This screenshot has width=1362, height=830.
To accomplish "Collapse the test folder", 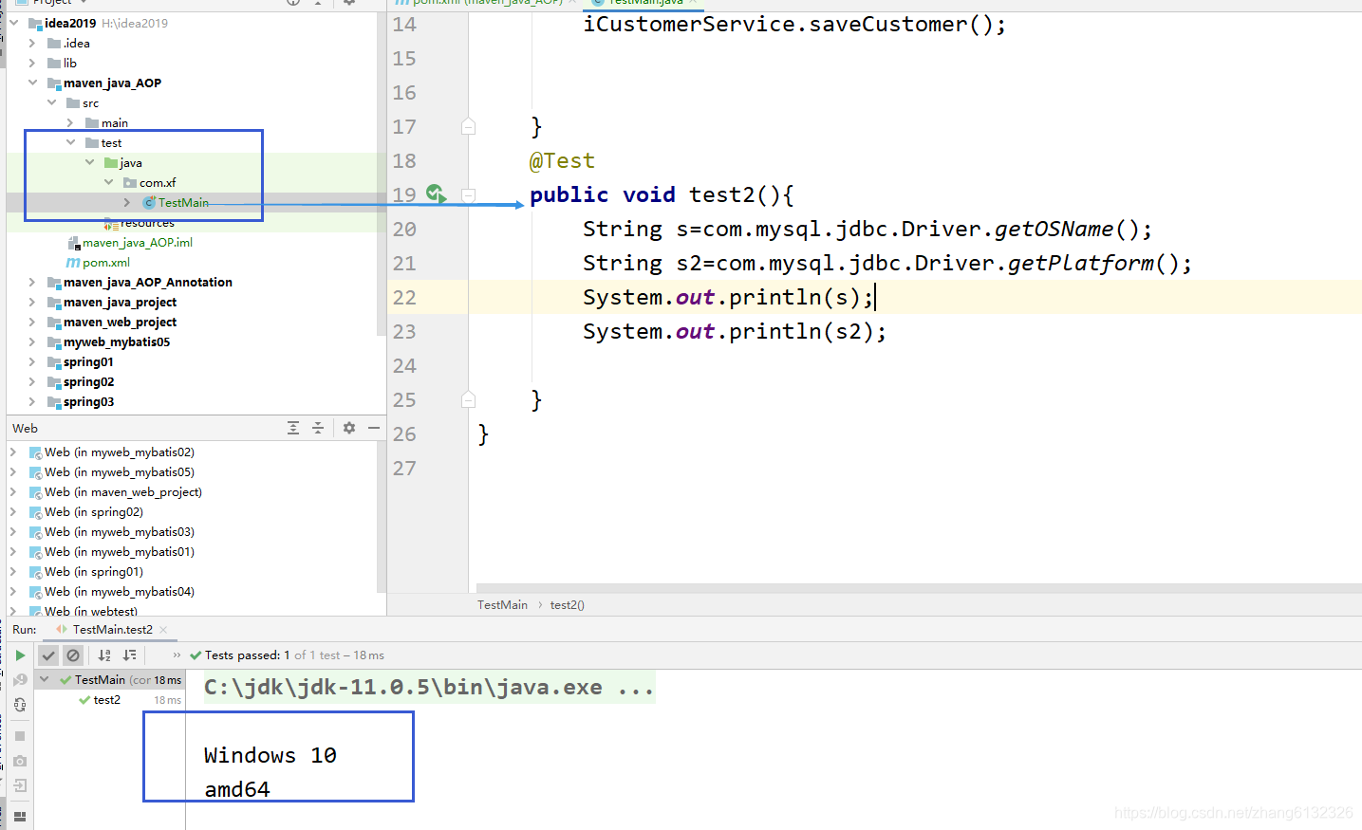I will coord(70,142).
